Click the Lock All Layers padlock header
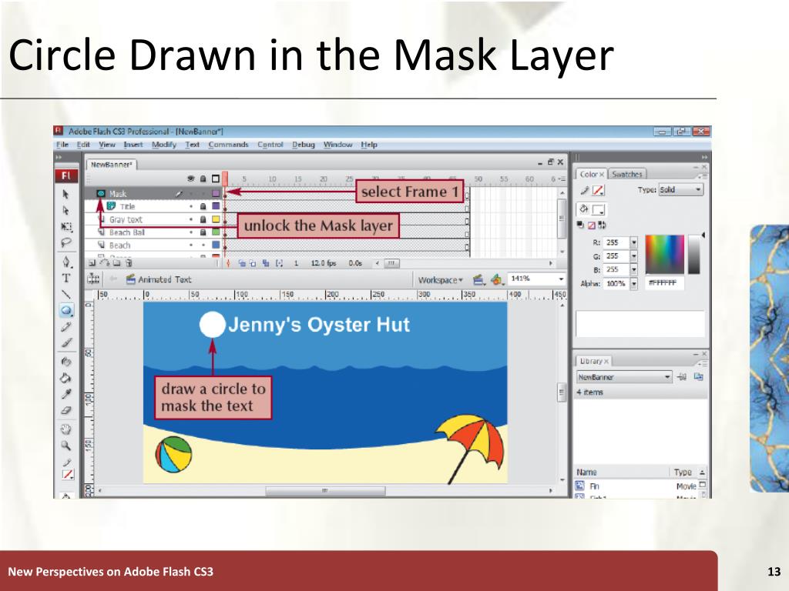 tap(203, 179)
